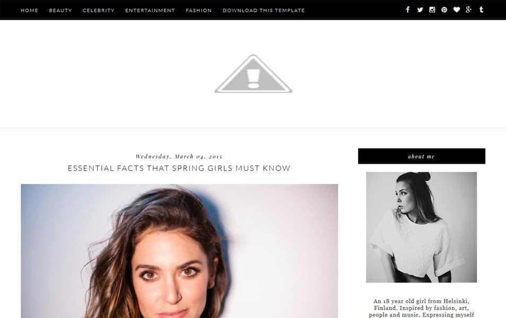The width and height of the screenshot is (506, 318).
Task: Open post Essential Facts That Spring Girls Must Know
Action: point(179,168)
